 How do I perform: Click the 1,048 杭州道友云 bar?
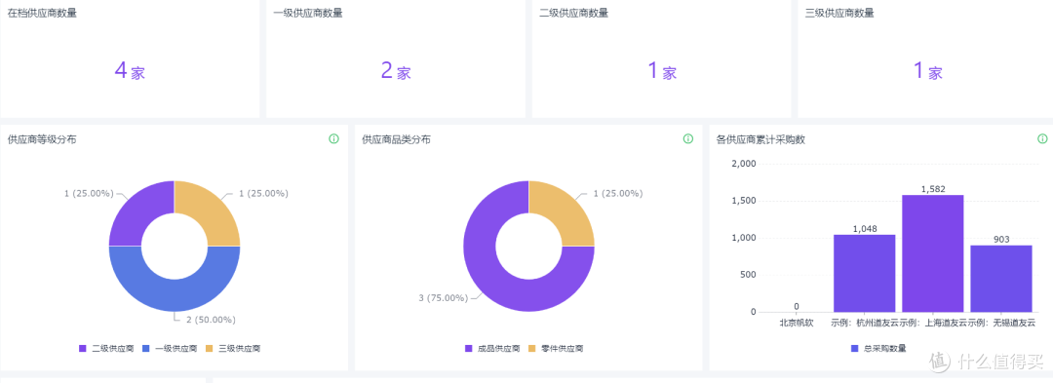(x=864, y=273)
